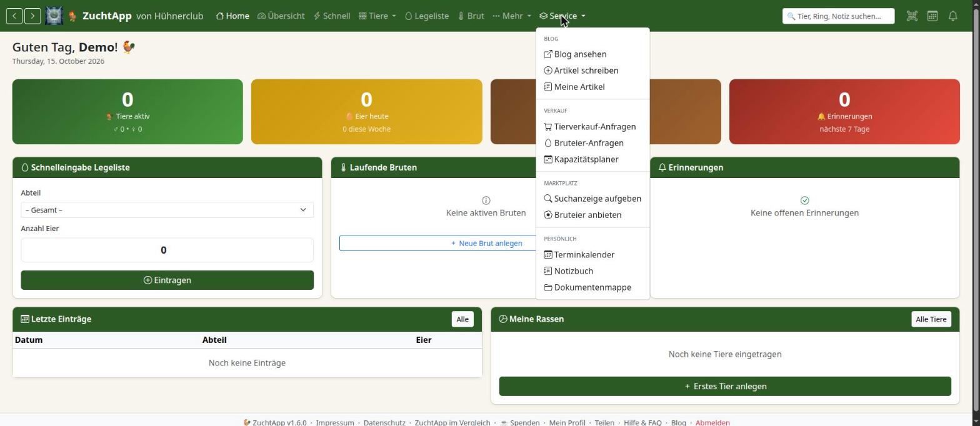Viewport: 980px width, 426px height.
Task: Select Blog ansehen menu entry
Action: pos(592,54)
